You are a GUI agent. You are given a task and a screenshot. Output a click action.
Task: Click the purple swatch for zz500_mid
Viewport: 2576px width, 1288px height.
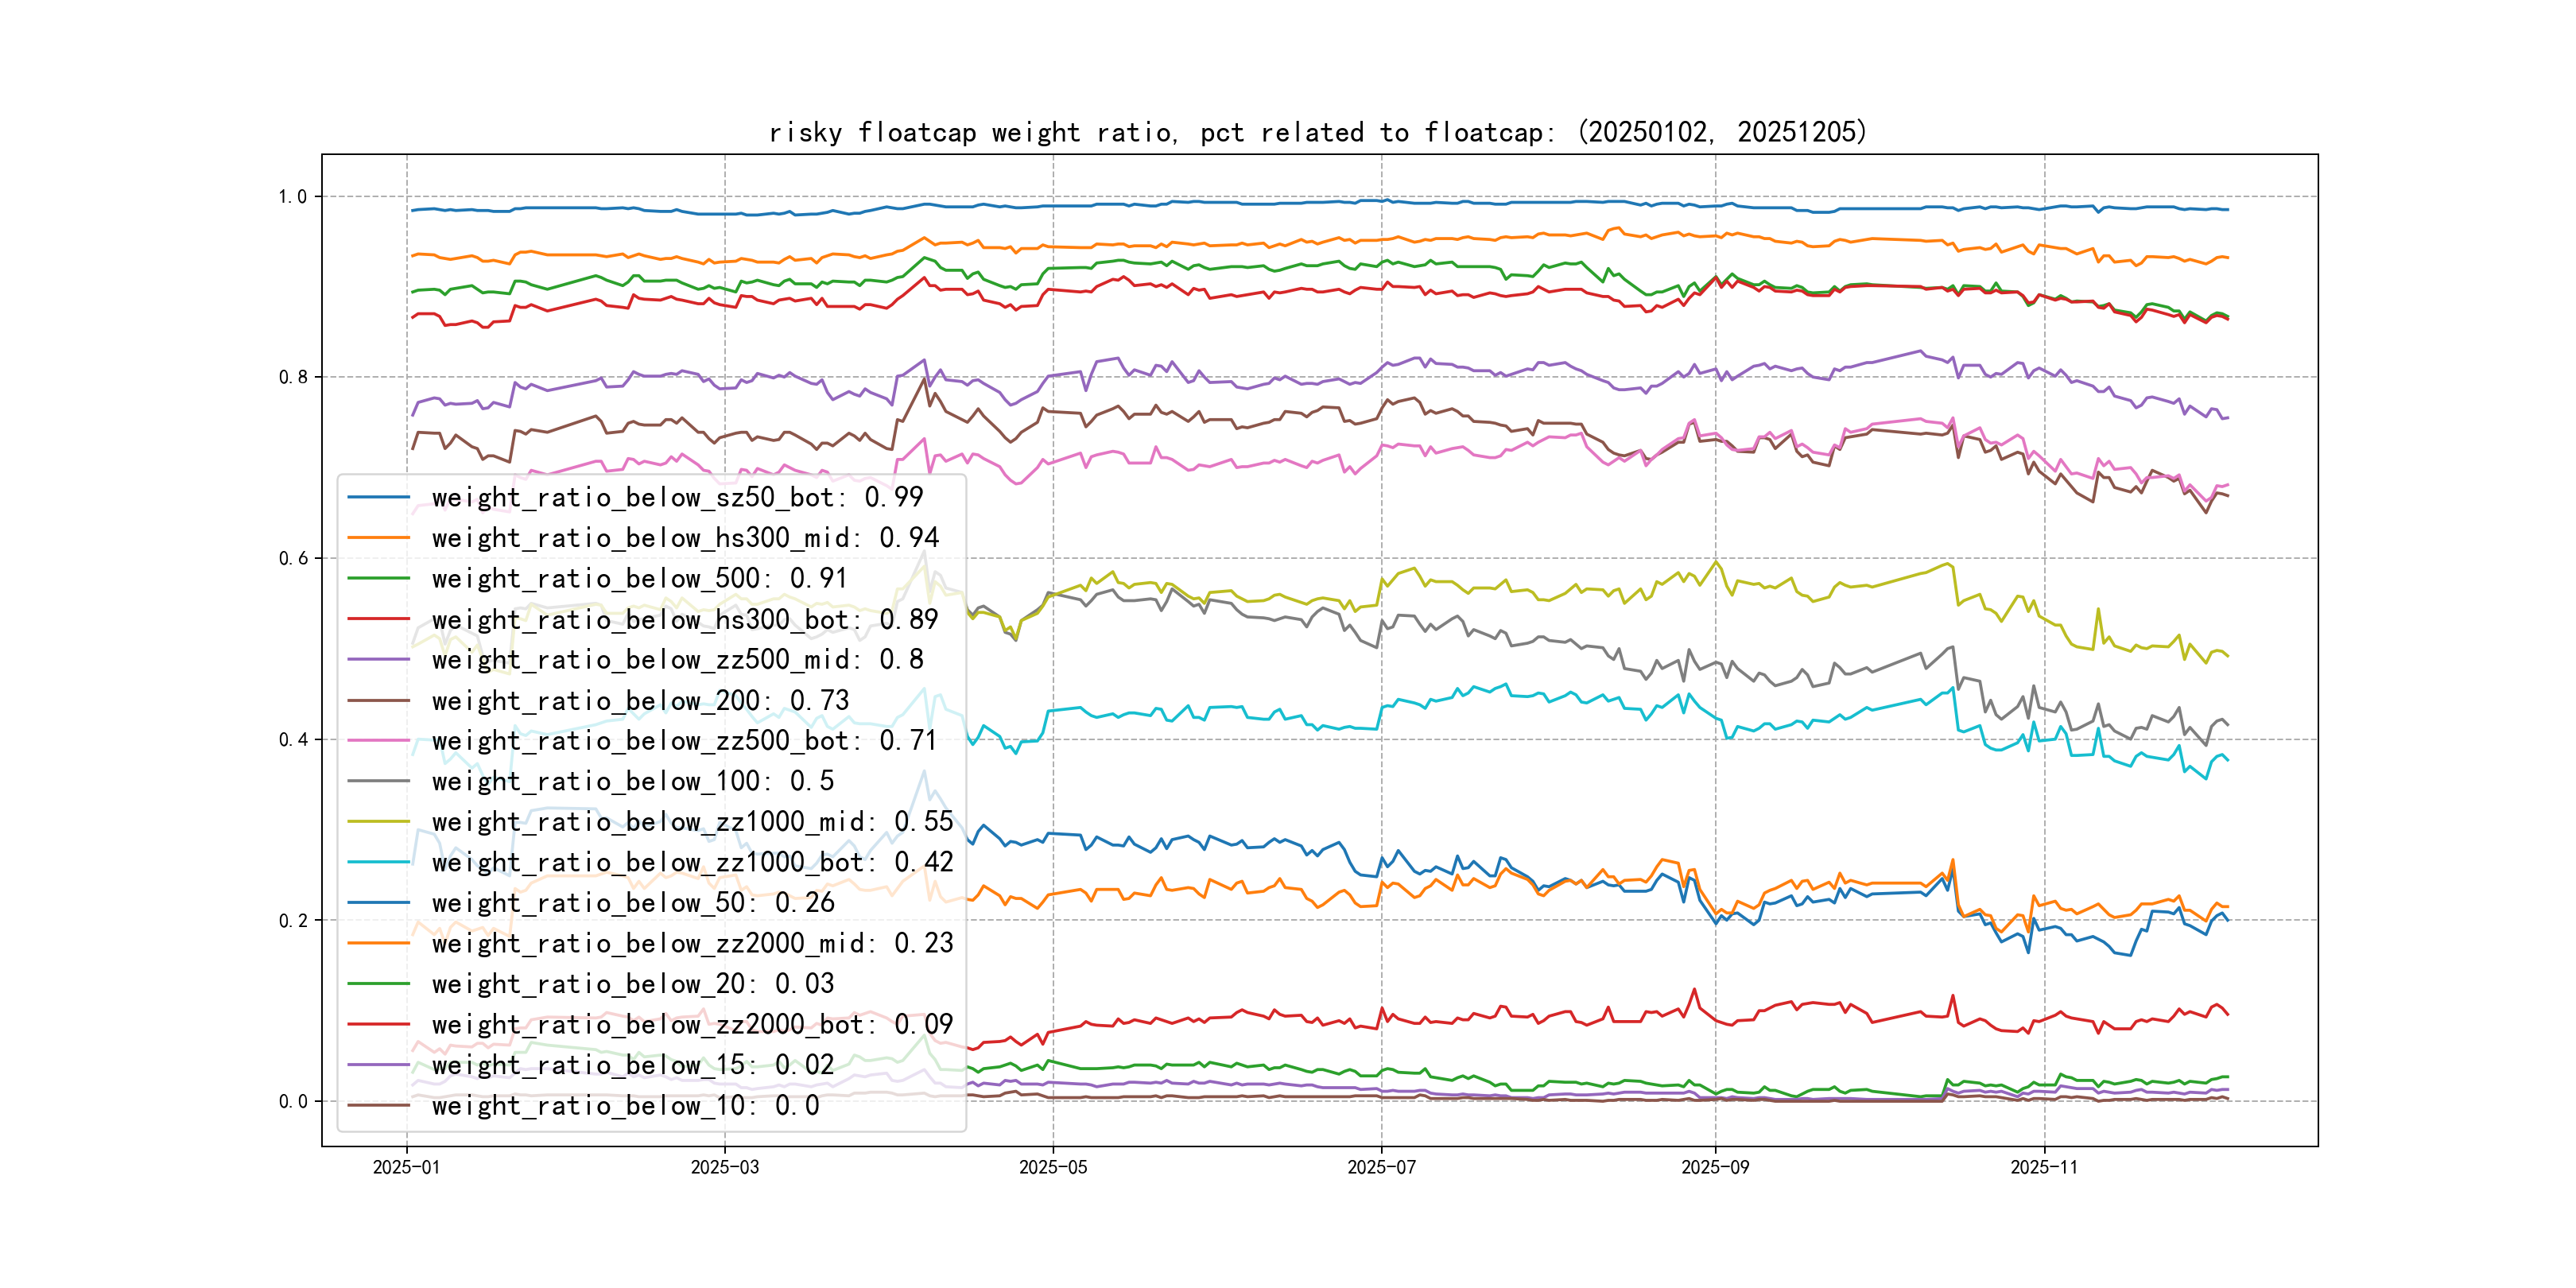379,660
